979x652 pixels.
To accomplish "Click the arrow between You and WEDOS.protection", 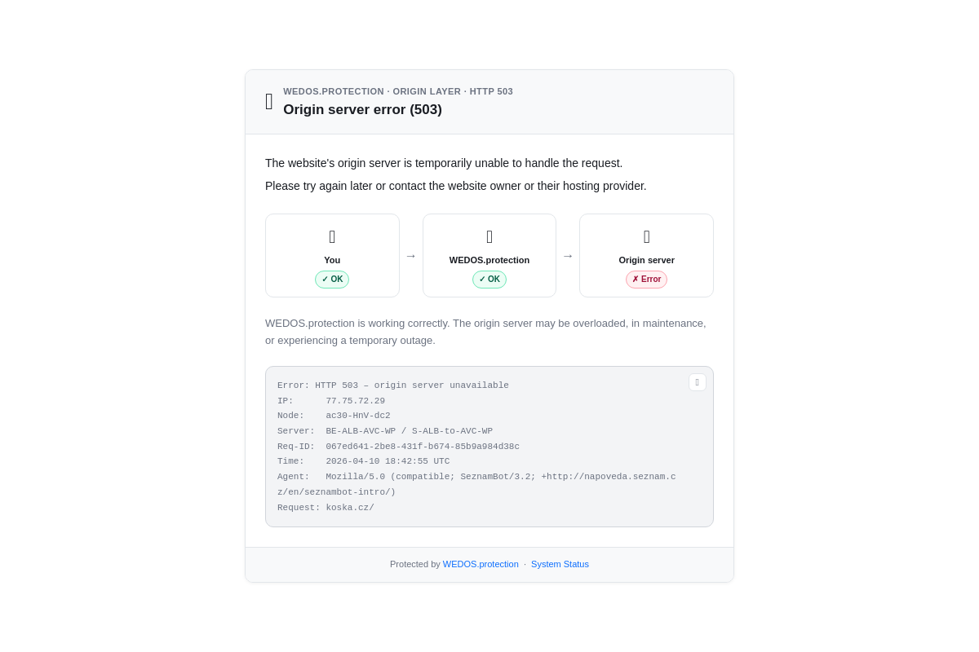I will point(411,256).
